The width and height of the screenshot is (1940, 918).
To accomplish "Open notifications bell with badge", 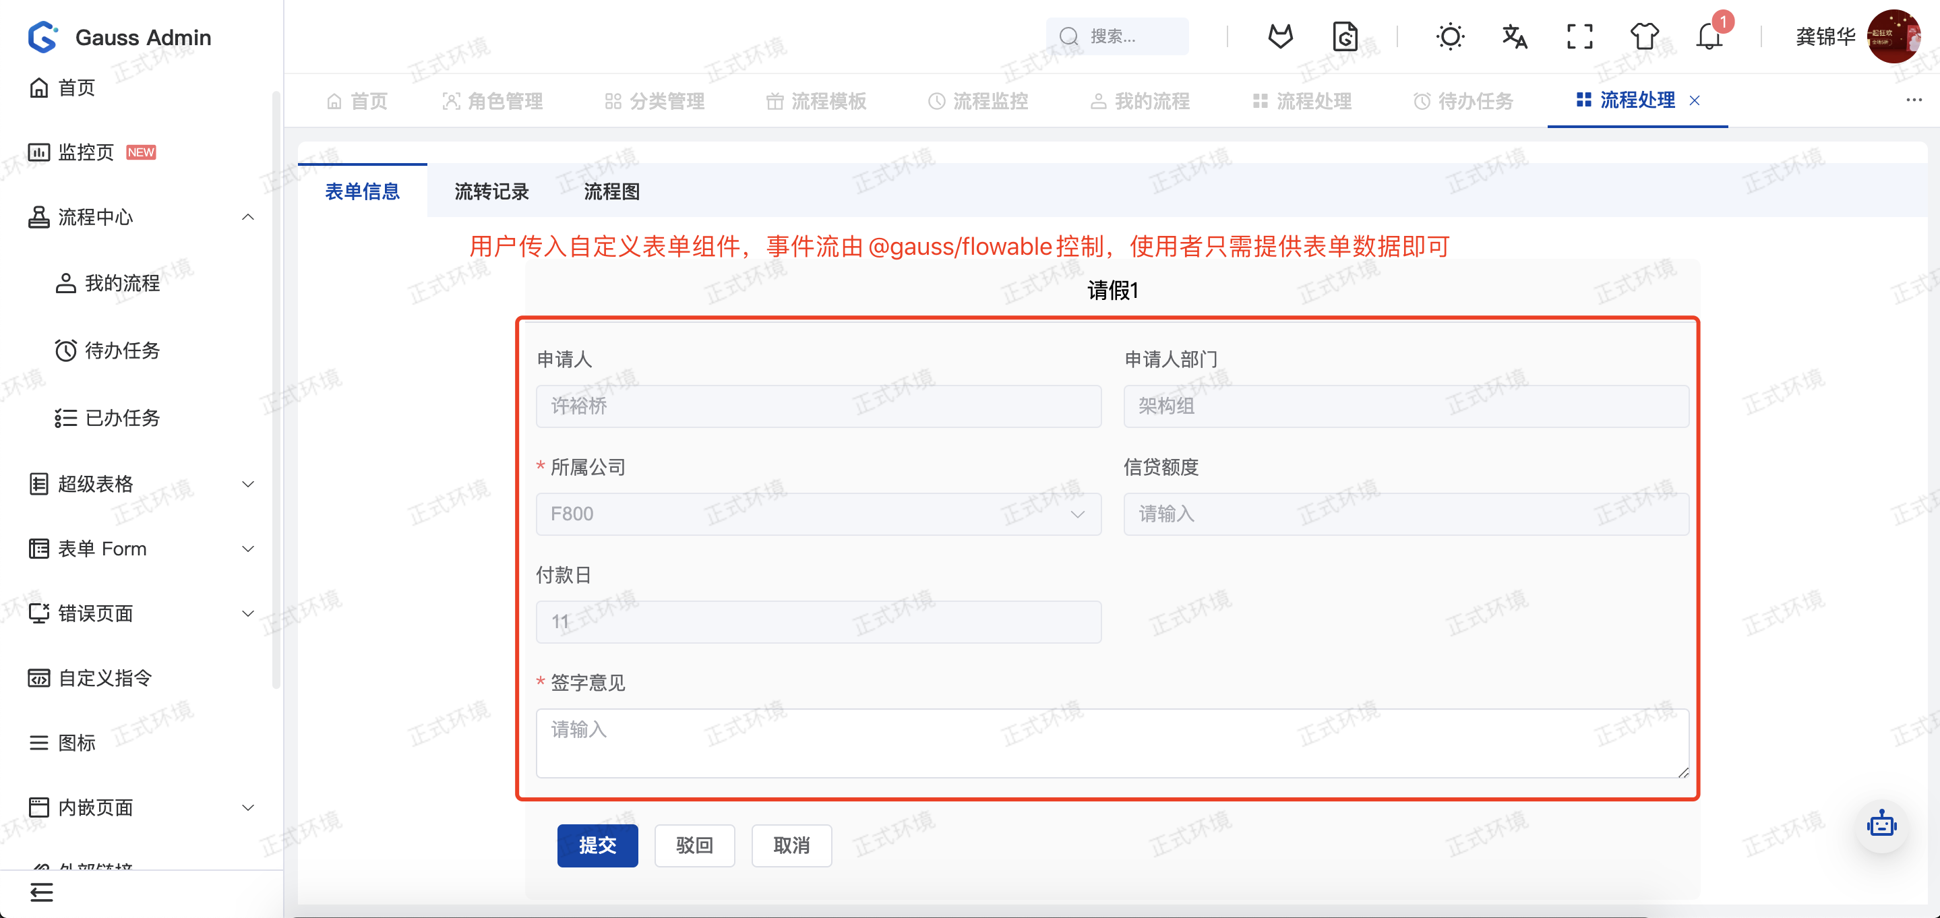I will click(1709, 36).
